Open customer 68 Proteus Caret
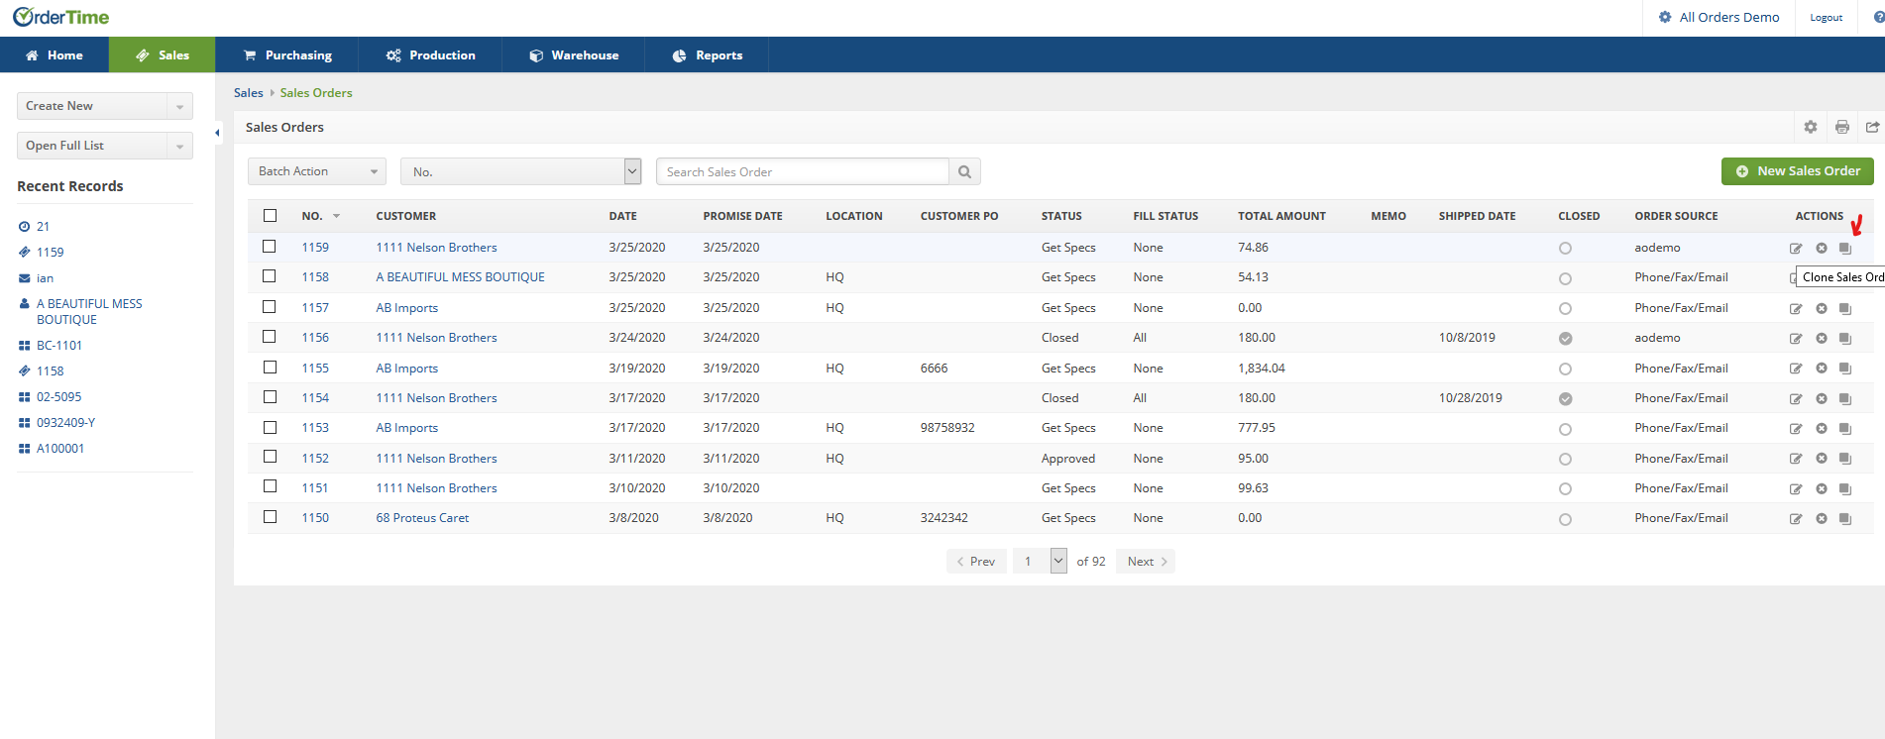This screenshot has height=739, width=1885. (422, 518)
